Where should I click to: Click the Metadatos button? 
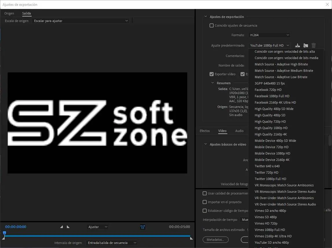216,240
